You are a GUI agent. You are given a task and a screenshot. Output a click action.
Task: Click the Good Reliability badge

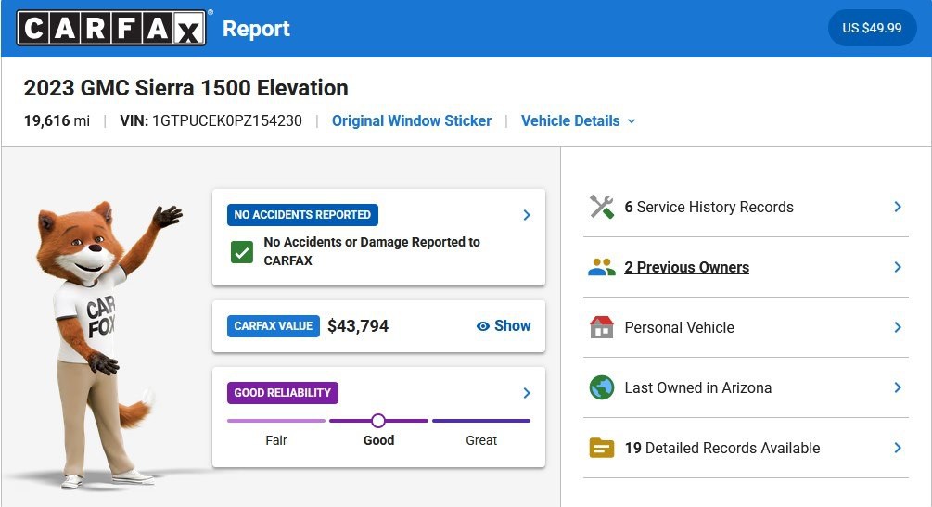(282, 393)
